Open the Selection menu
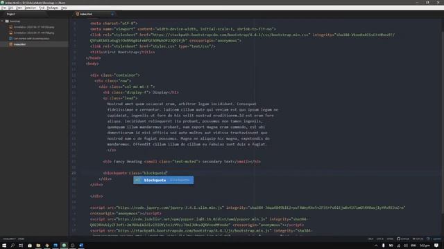444x249 pixels. coord(30,8)
